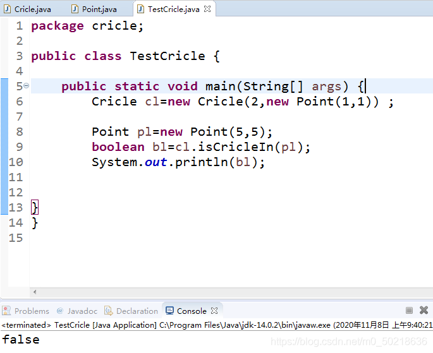Click the highlighted closing brace on line 13
The image size is (433, 353).
click(x=35, y=207)
